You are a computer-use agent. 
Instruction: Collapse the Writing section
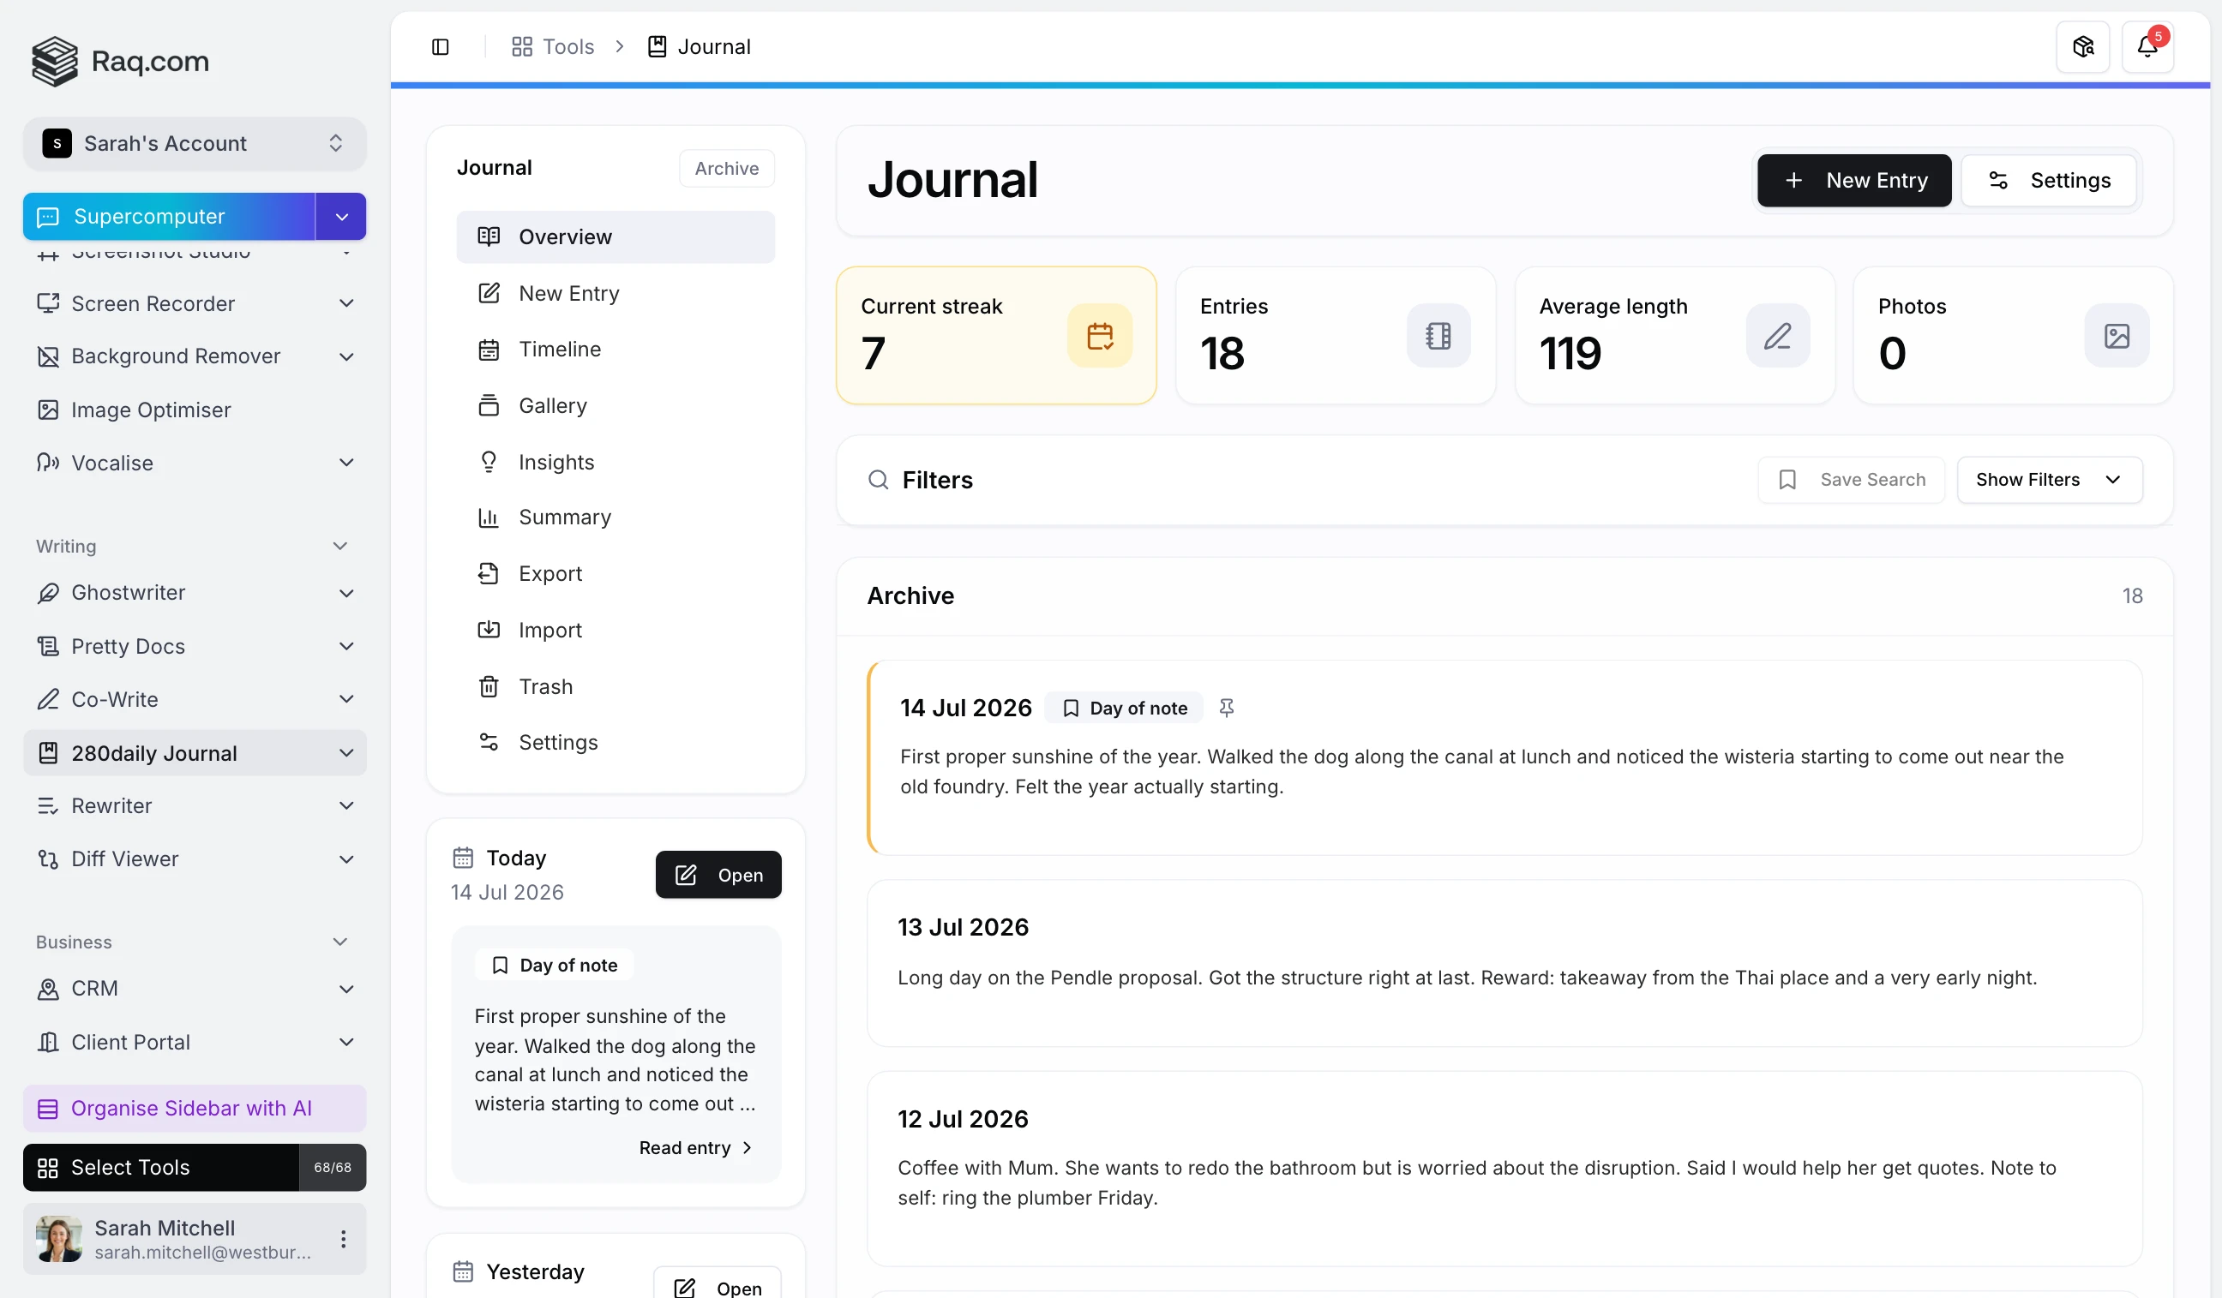click(340, 547)
